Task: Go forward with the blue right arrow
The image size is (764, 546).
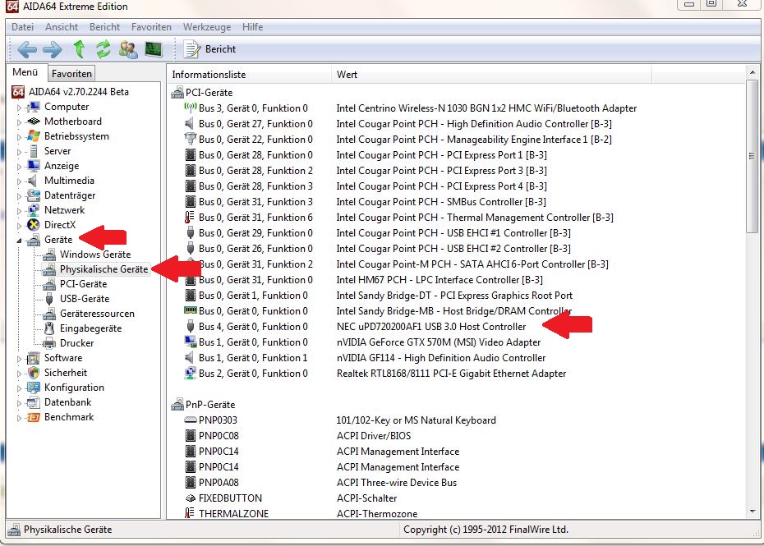Action: (x=52, y=49)
